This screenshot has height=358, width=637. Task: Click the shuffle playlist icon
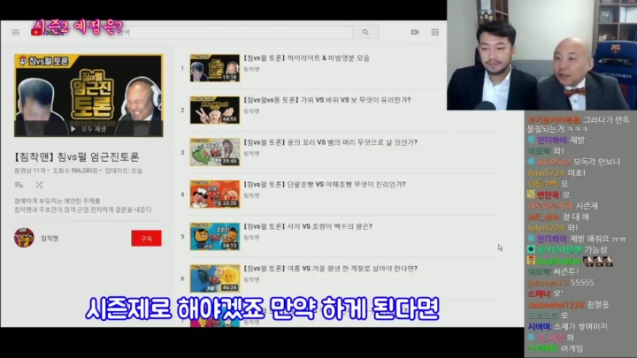[39, 185]
